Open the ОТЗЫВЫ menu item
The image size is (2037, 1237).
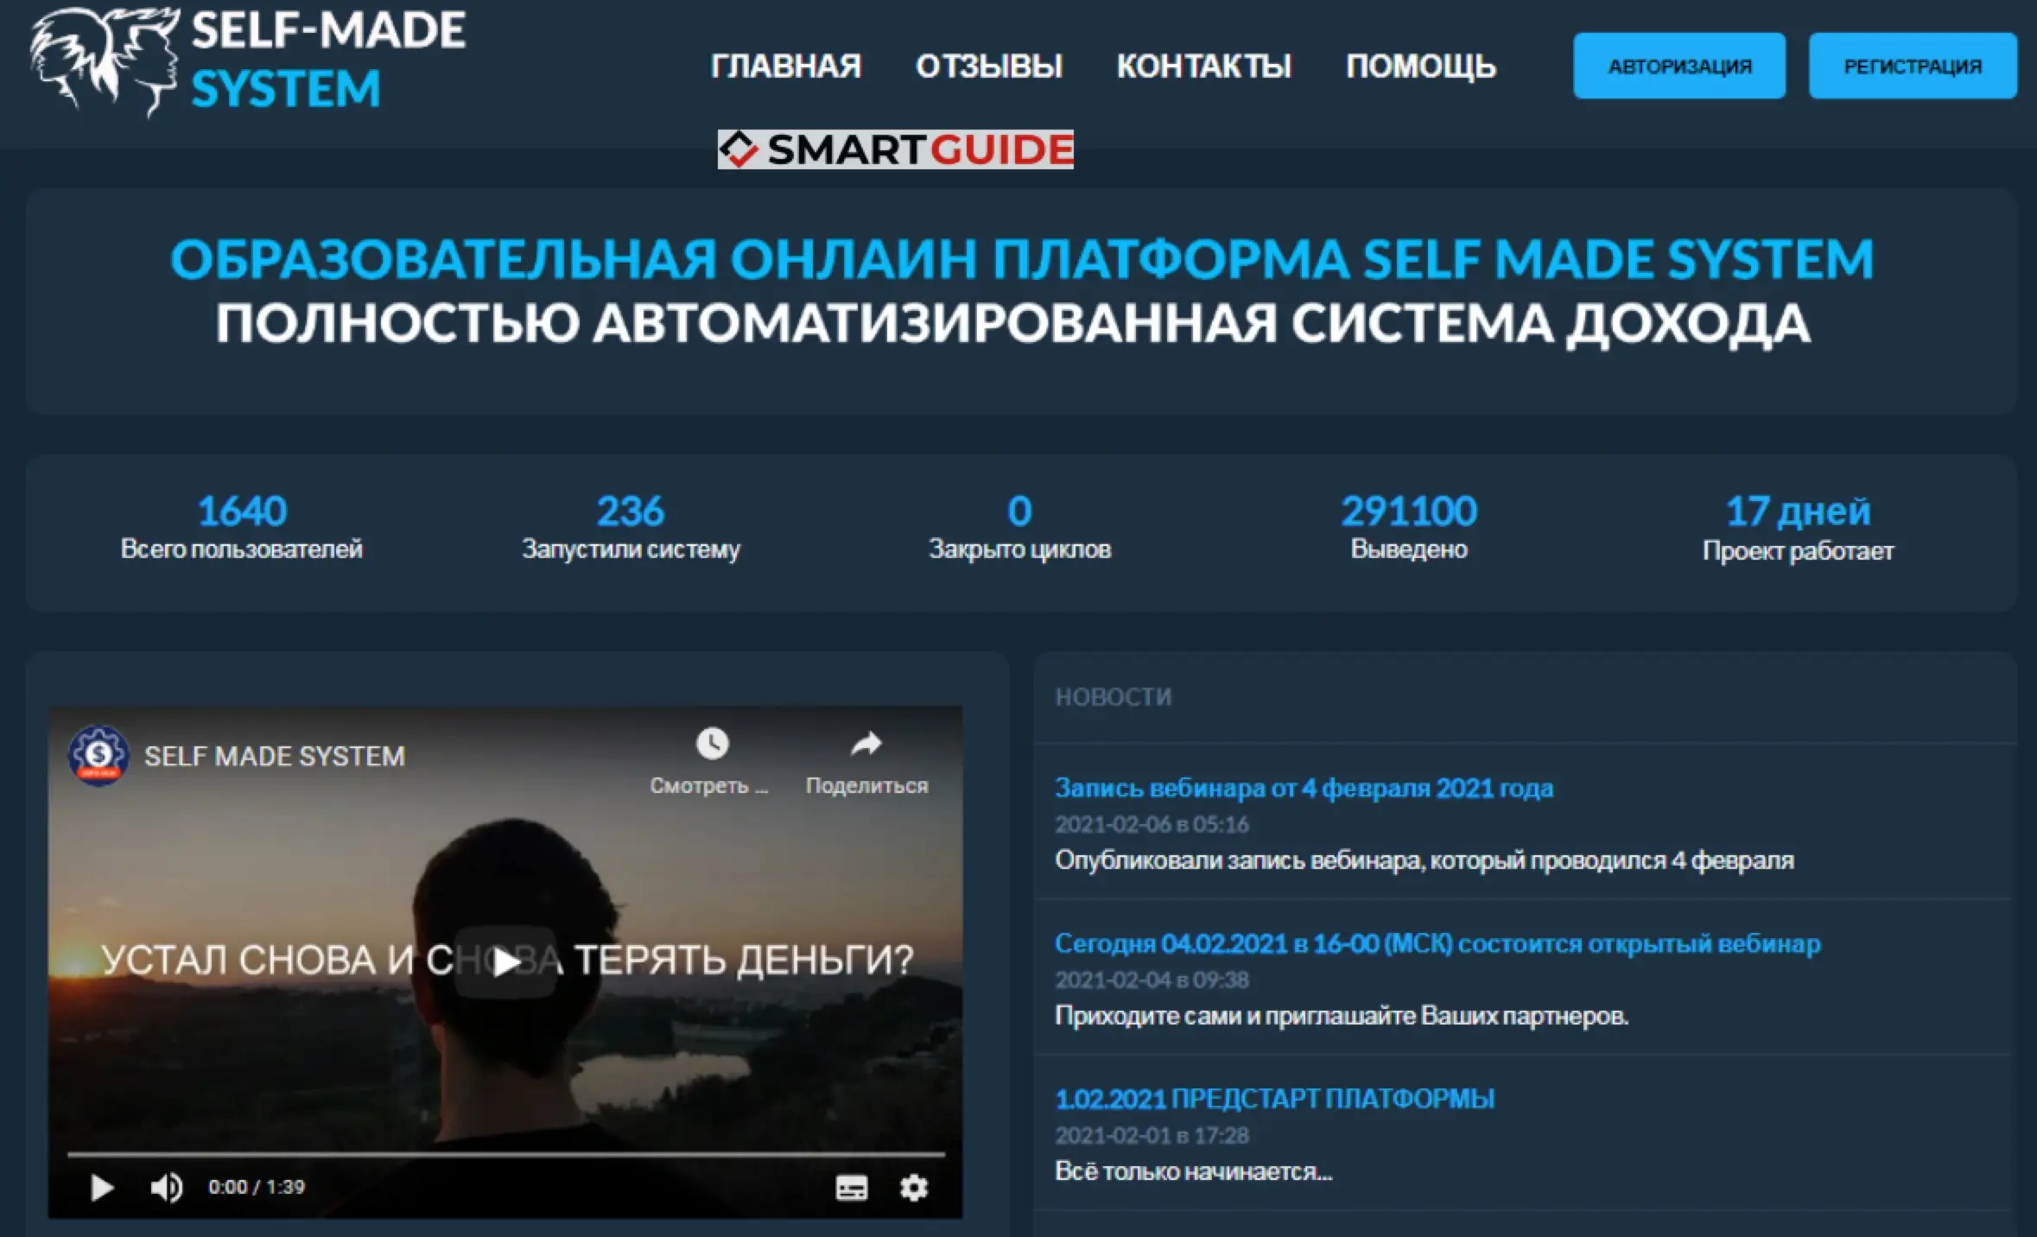click(988, 67)
